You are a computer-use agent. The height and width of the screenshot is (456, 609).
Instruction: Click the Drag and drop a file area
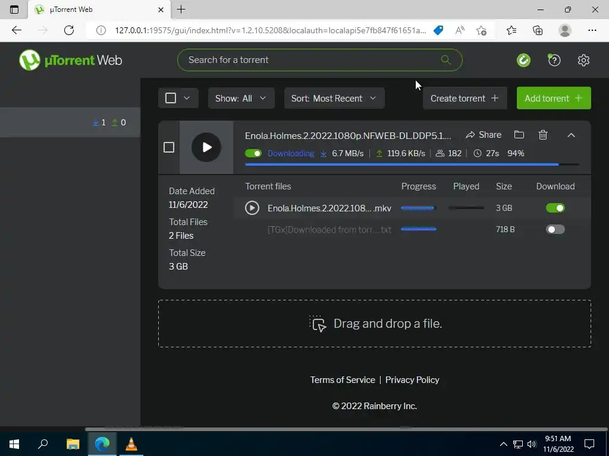pos(375,324)
